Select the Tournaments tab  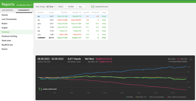tap(24, 10)
